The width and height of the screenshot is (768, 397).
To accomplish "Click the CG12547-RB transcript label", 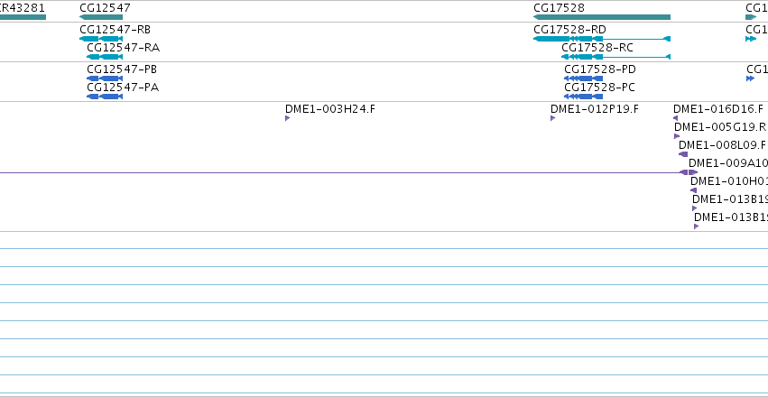I will (116, 30).
